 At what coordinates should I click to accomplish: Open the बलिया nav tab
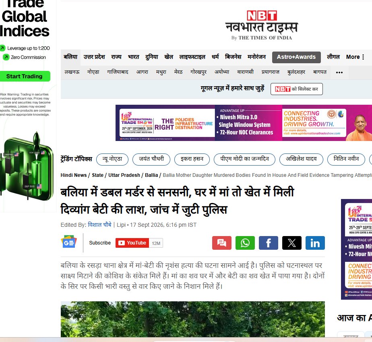pos(70,57)
